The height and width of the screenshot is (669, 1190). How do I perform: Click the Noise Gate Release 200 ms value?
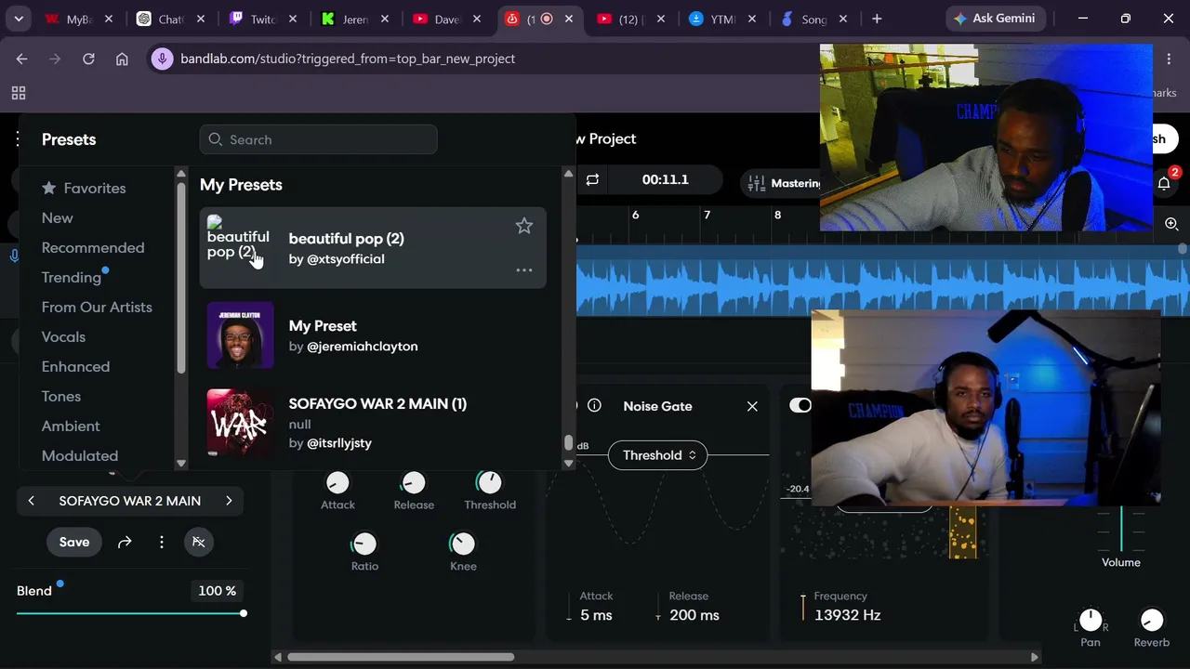[694, 615]
